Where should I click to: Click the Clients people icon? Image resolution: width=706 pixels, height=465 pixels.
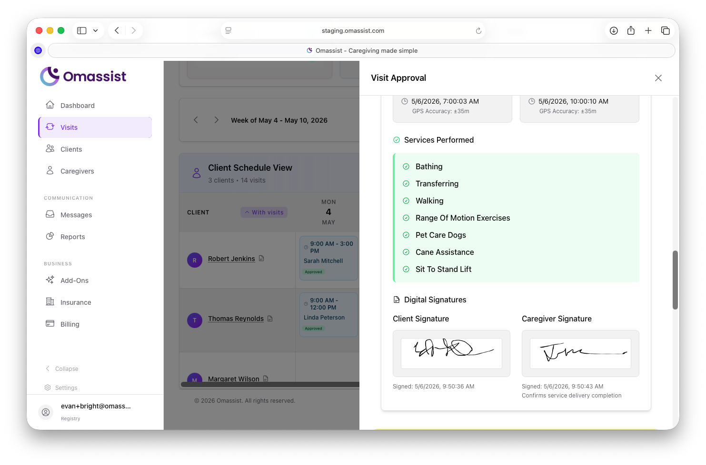click(50, 148)
